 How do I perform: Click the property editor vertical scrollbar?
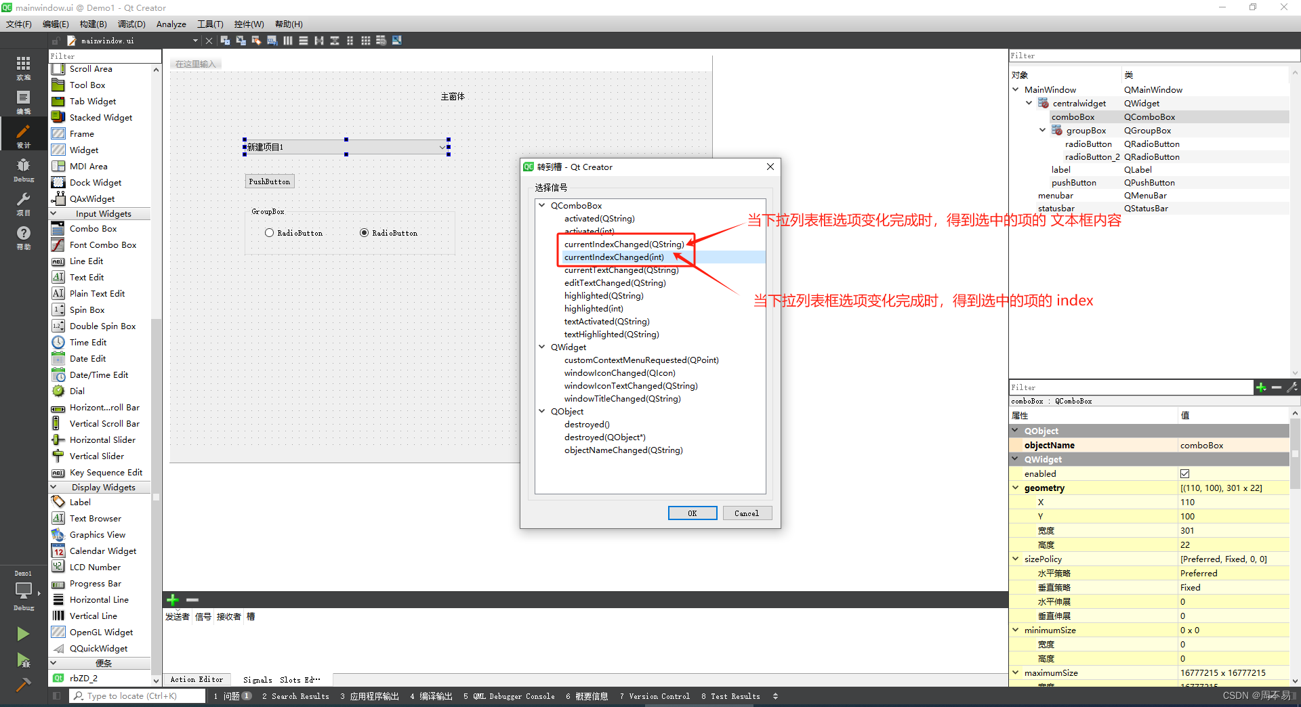(x=1295, y=453)
